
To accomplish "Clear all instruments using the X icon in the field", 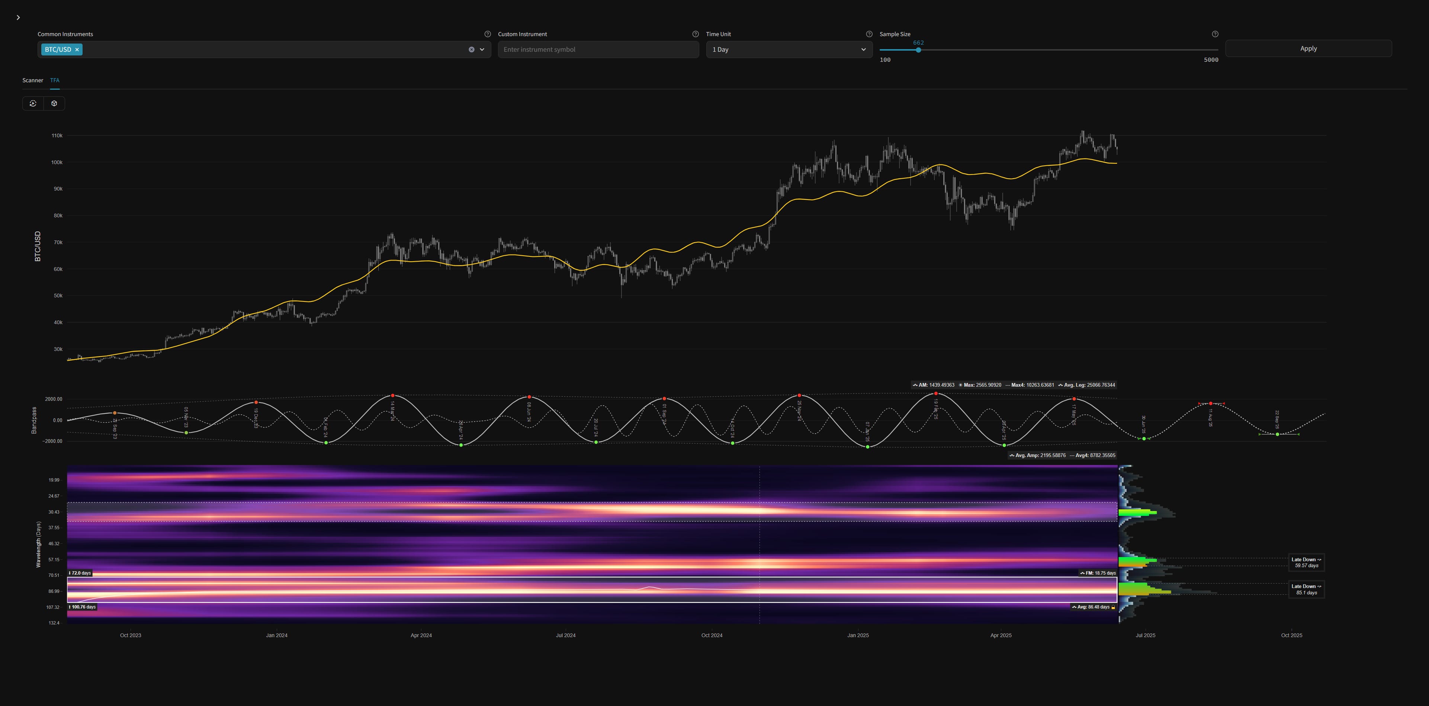I will click(472, 49).
